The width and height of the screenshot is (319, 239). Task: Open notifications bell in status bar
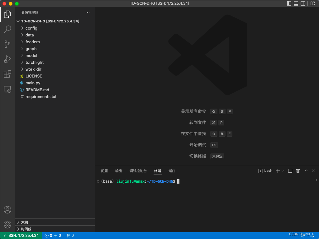coord(312,236)
